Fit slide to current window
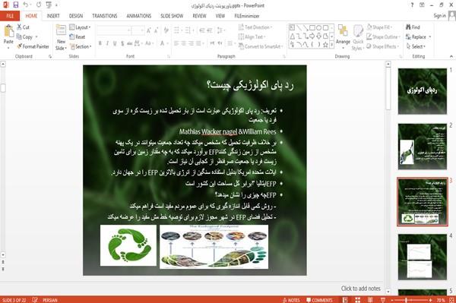 451,300
